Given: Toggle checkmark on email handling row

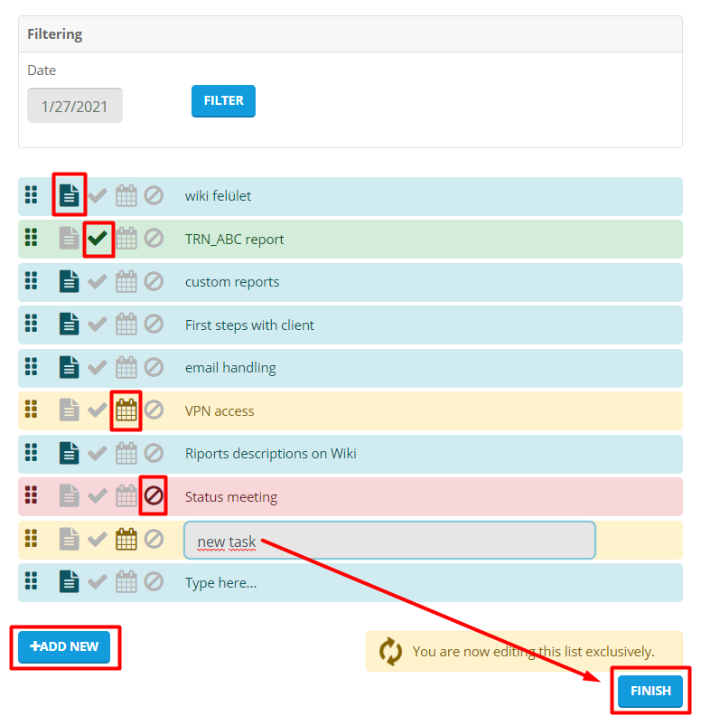Looking at the screenshot, I should 98,367.
